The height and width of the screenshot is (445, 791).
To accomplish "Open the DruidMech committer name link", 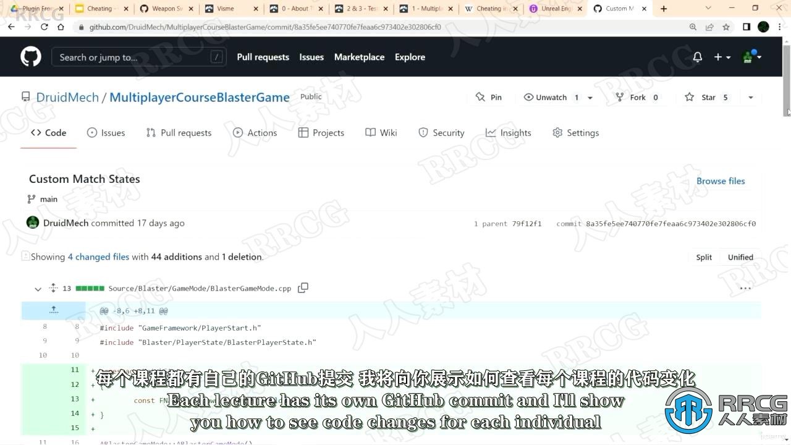I will [66, 223].
